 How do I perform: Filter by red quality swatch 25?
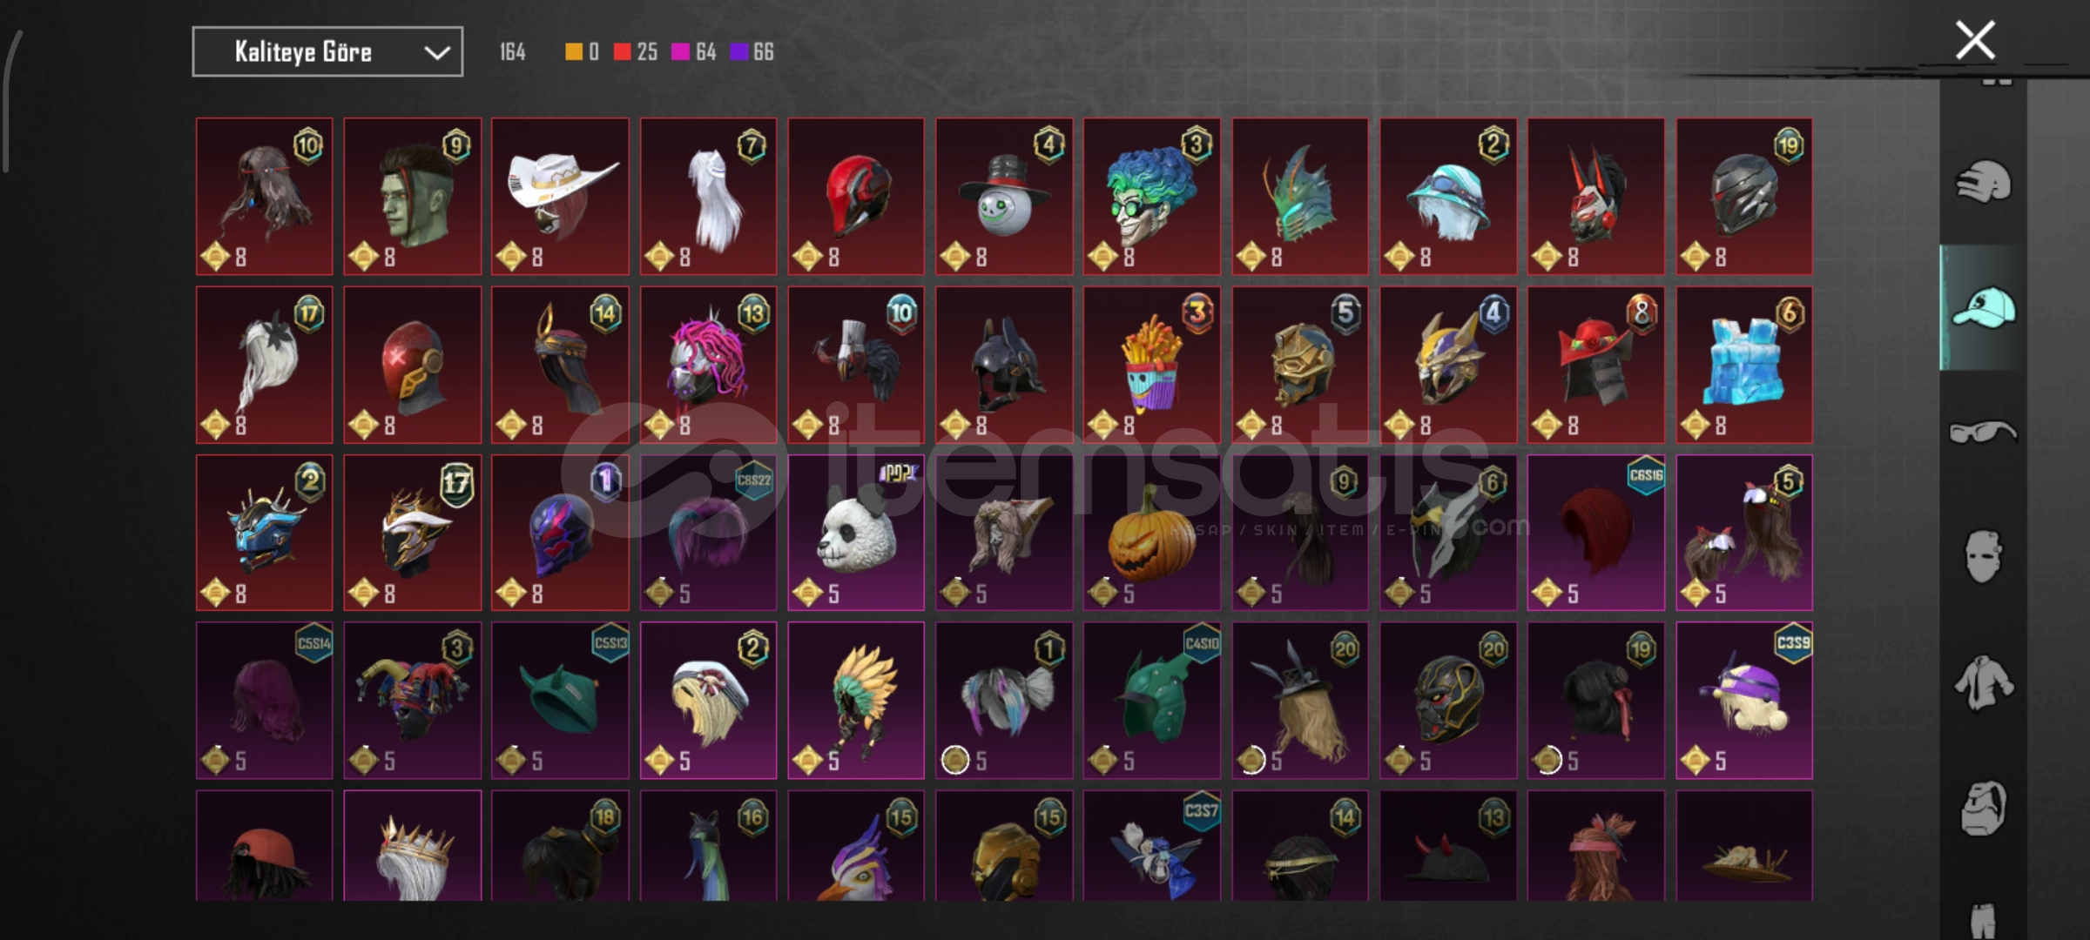635,52
